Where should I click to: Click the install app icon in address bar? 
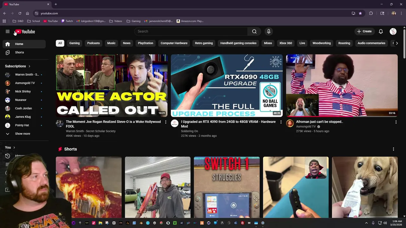click(353, 13)
